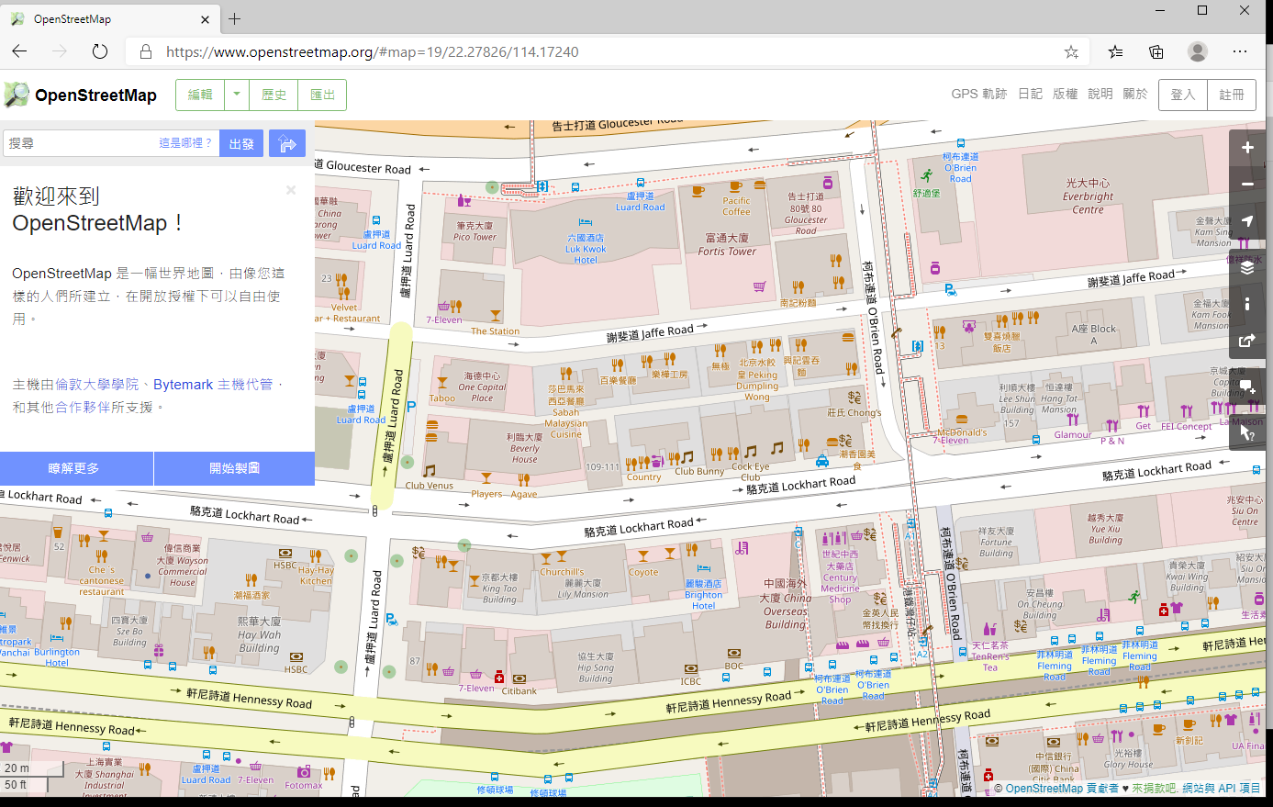
Task: Click the 這是哪裡? where is this link
Action: 185,143
